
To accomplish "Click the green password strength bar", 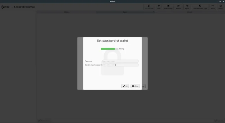I will [x=109, y=49].
